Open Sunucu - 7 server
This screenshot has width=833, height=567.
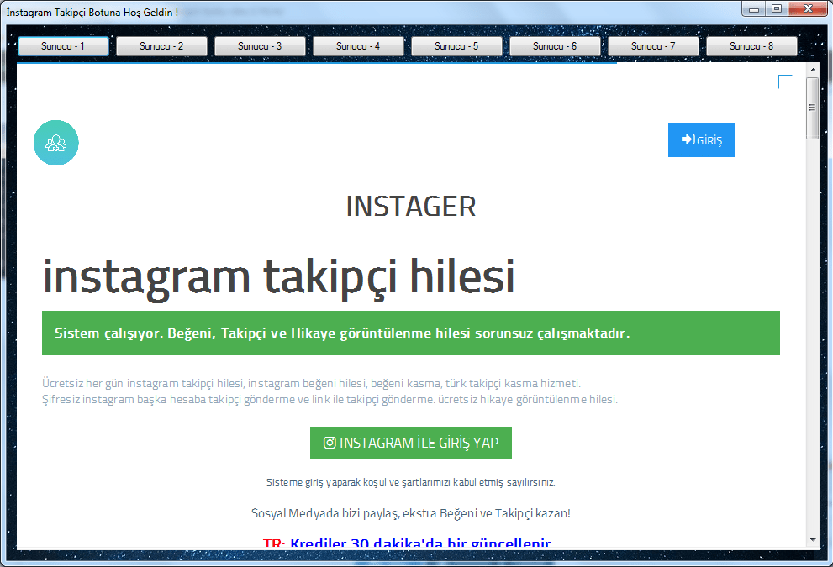pos(653,46)
